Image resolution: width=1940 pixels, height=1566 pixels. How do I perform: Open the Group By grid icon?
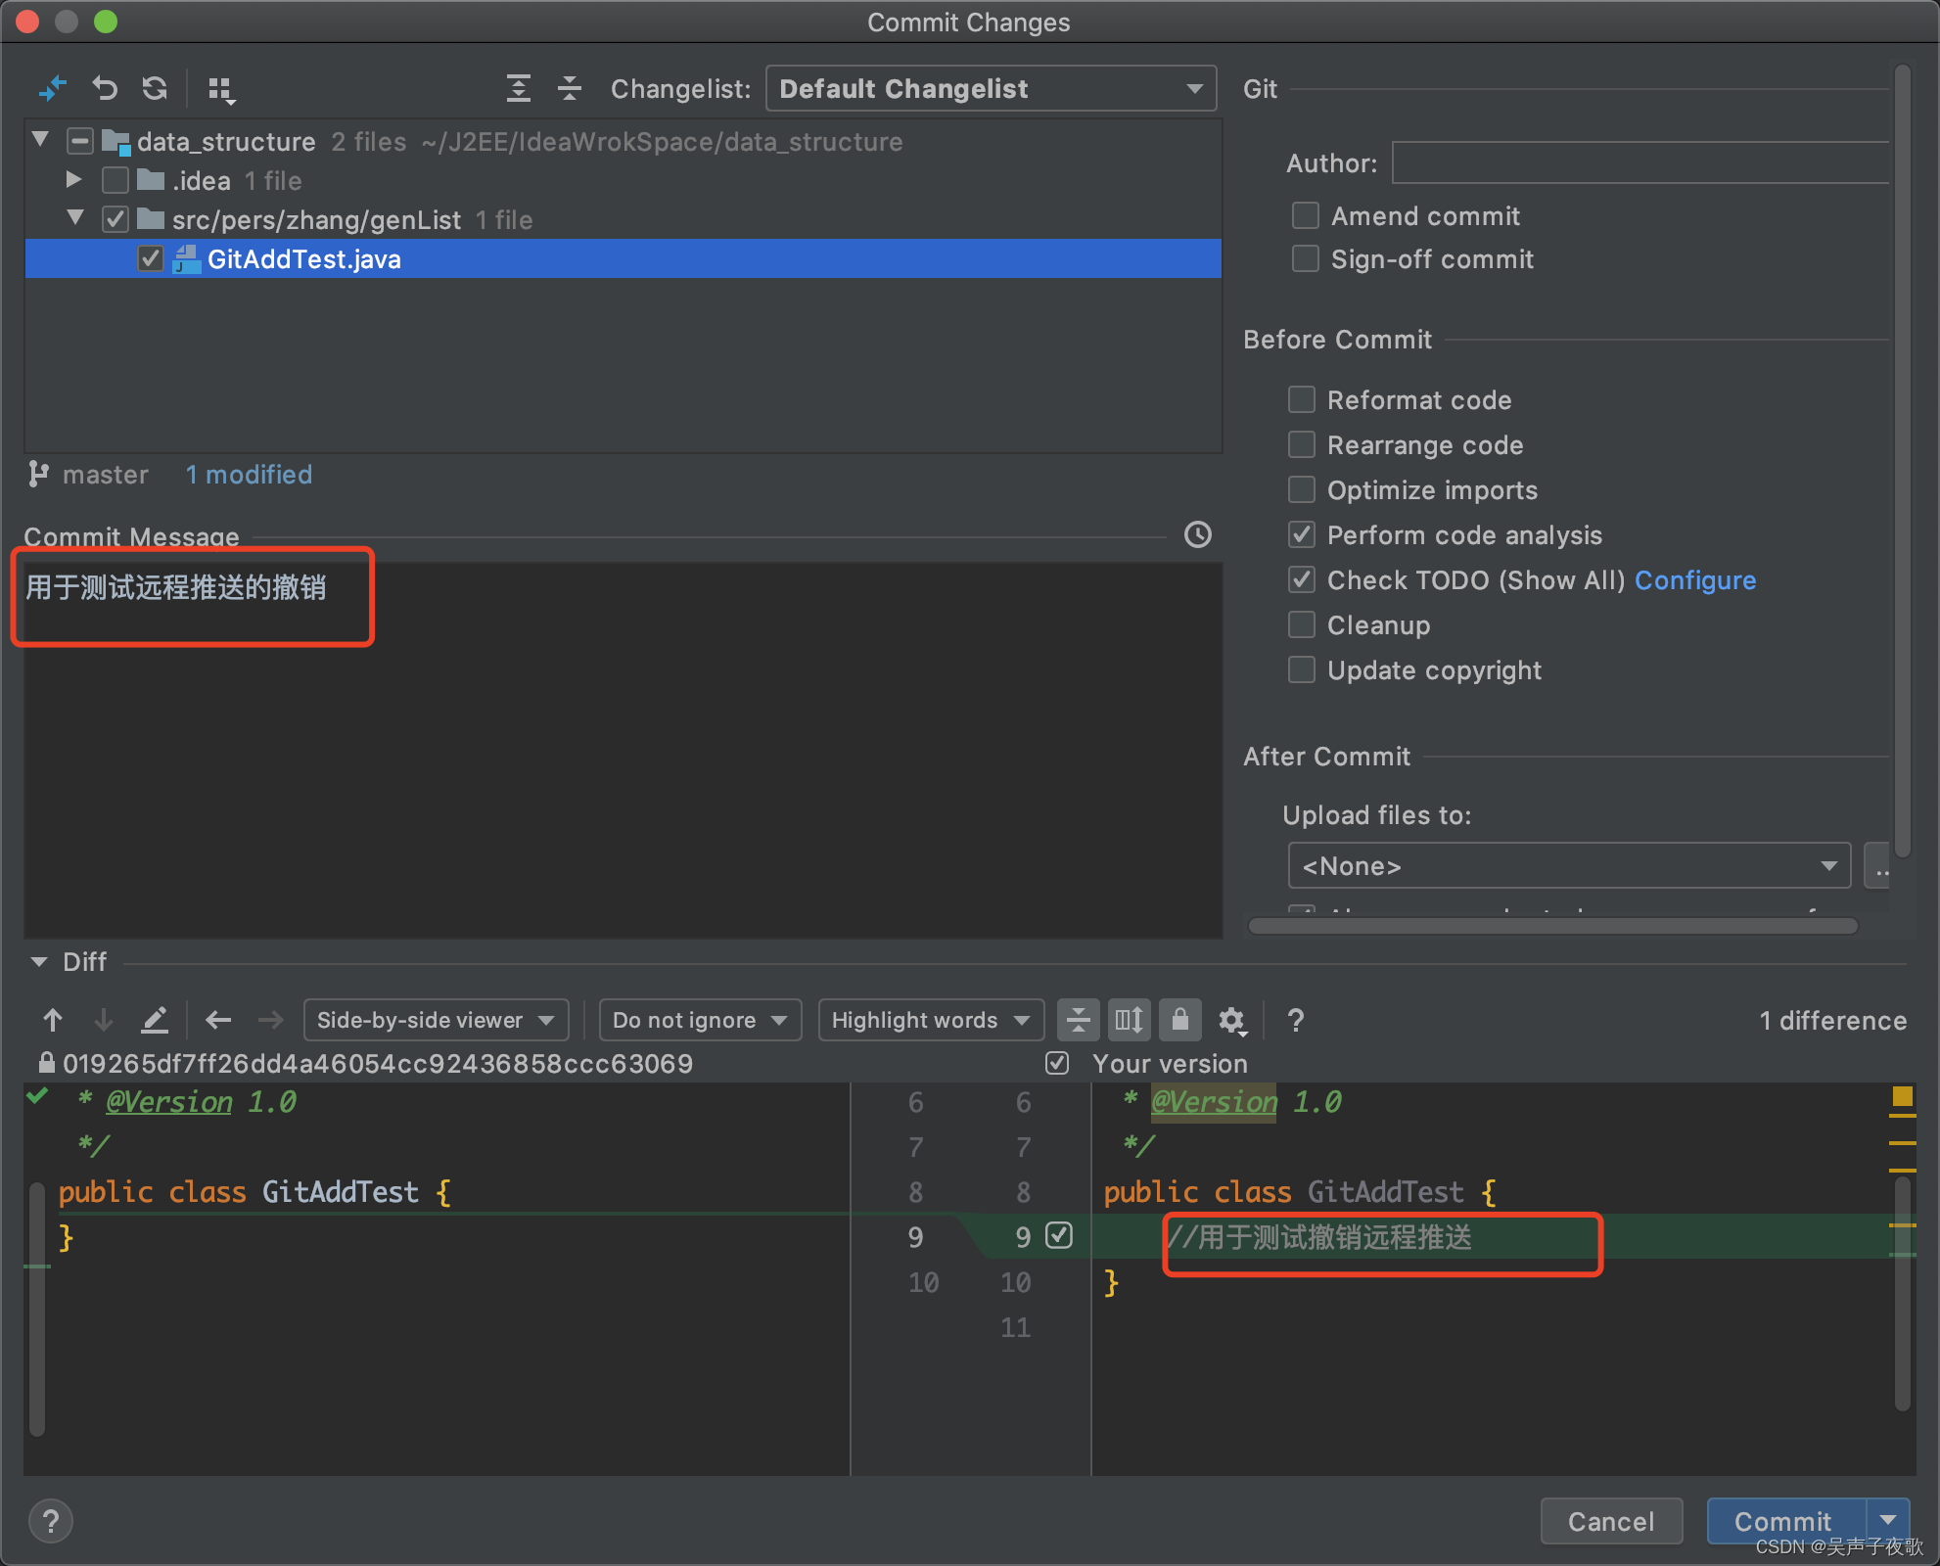pyautogui.click(x=222, y=90)
